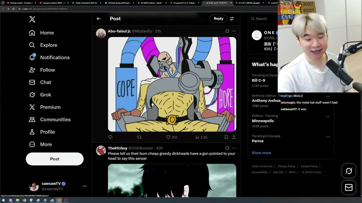Open Premium from the sidebar

click(x=45, y=107)
